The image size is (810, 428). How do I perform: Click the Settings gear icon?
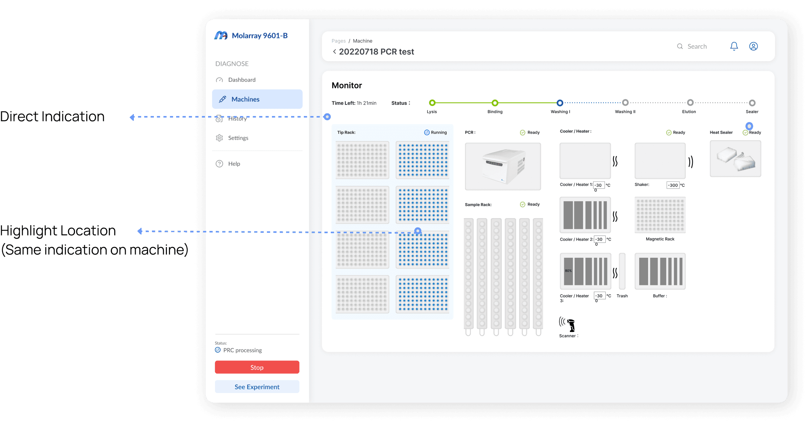(x=219, y=138)
